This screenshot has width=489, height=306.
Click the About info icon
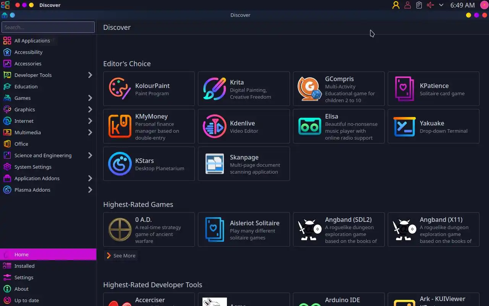coord(7,289)
